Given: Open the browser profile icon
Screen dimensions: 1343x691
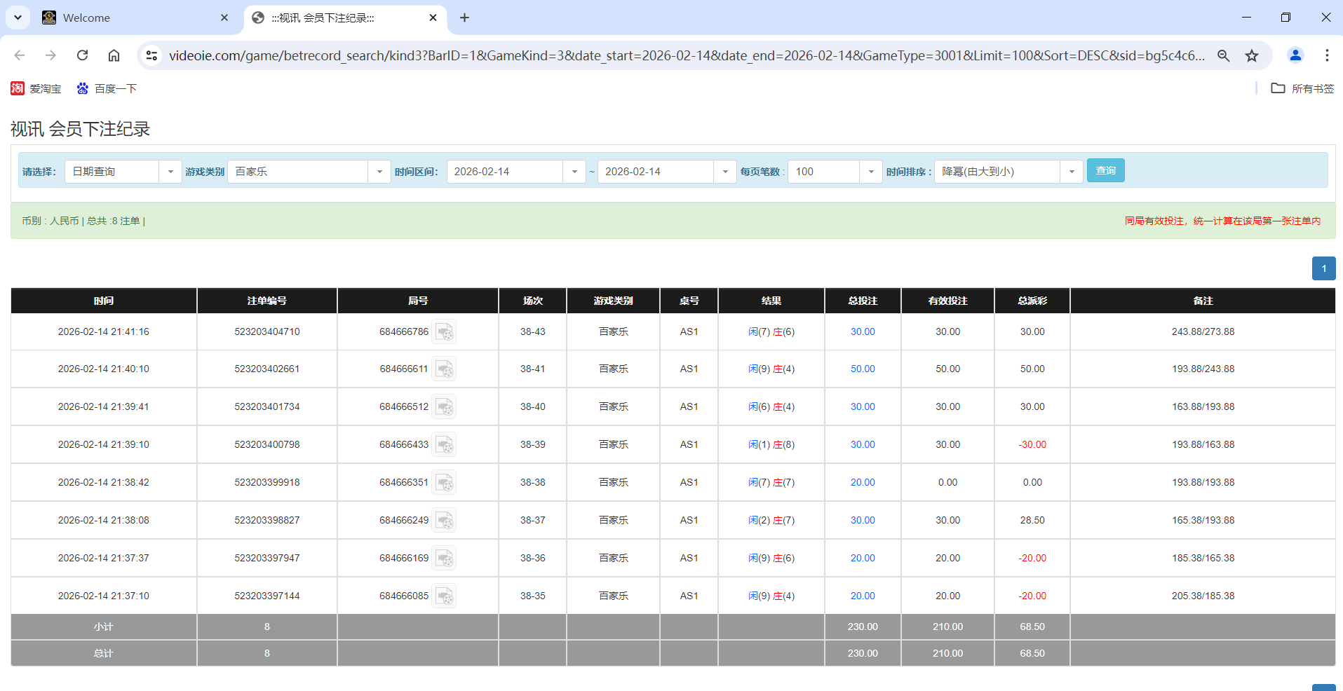Looking at the screenshot, I should coord(1295,55).
